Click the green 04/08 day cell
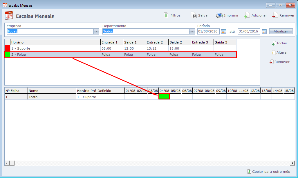The width and height of the screenshot is (298, 178). point(164,97)
